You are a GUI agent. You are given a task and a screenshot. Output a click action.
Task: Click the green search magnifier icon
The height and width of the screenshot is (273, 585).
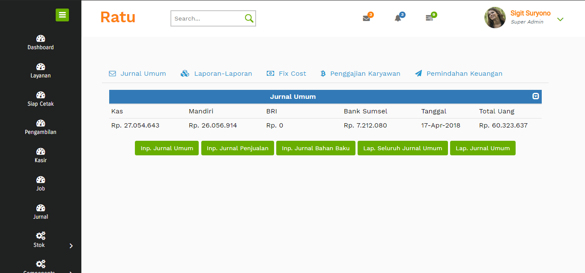249,18
